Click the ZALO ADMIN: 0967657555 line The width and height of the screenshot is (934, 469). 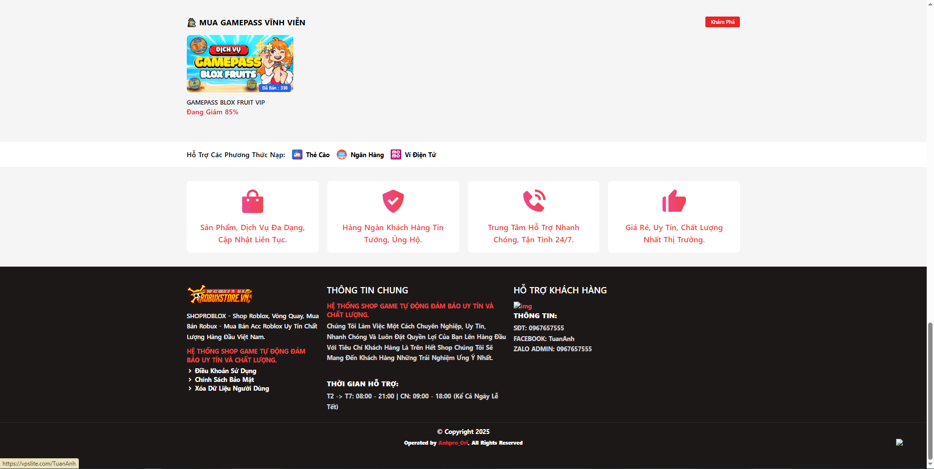coord(553,349)
